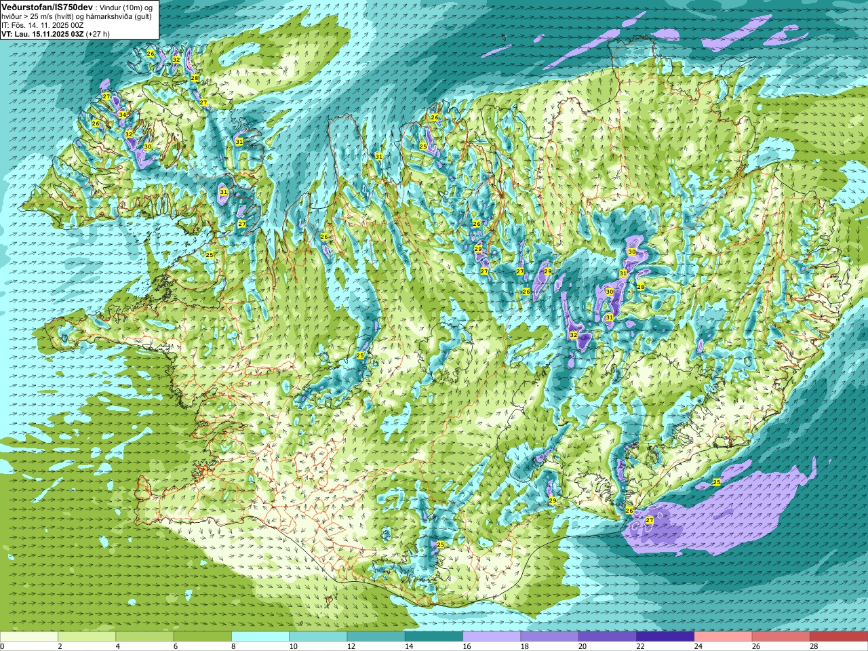The height and width of the screenshot is (651, 868).
Task: Select the 6–8 m/s legend color swatch
Action: 203,637
